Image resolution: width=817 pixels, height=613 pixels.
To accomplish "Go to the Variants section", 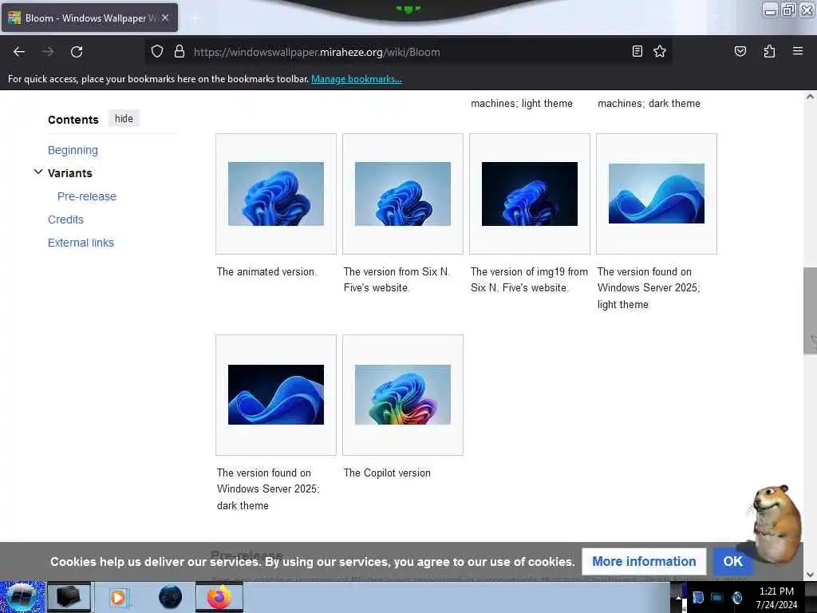I will (x=70, y=173).
